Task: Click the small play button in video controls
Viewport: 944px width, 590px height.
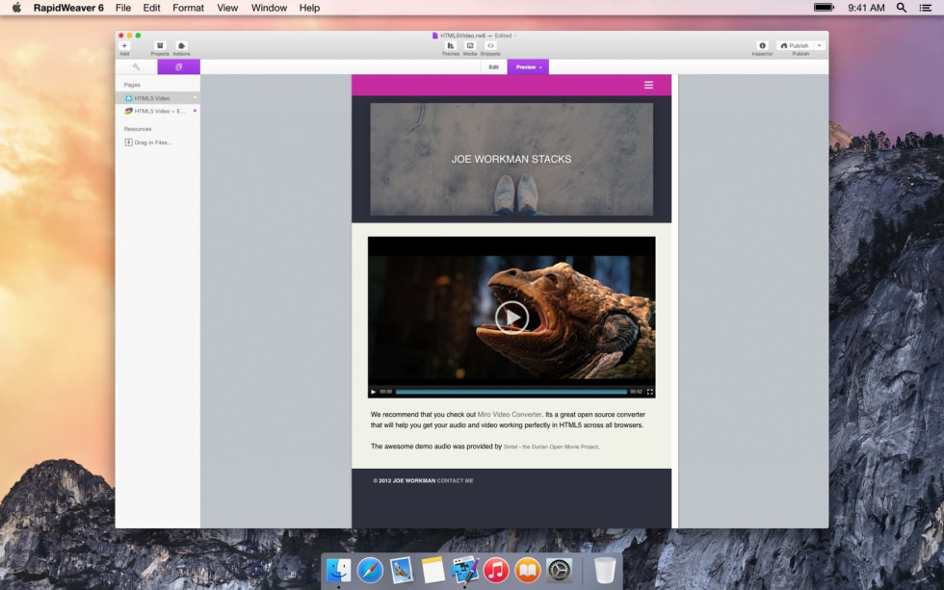Action: click(374, 392)
